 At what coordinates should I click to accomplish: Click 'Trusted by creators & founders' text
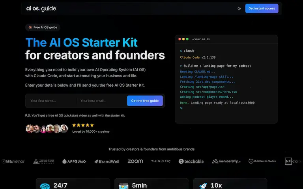pyautogui.click(x=151, y=149)
